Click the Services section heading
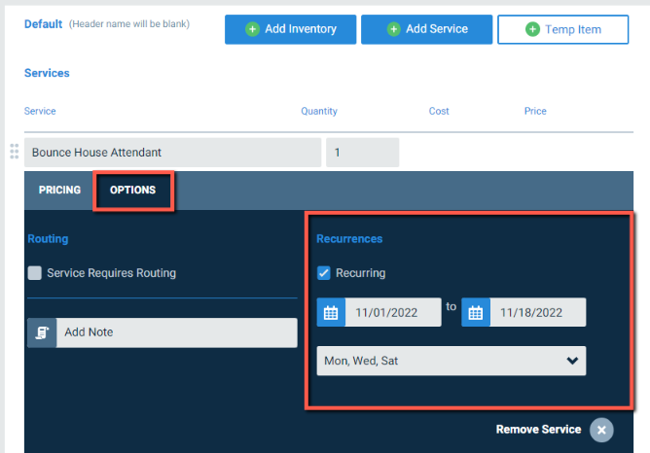The image size is (650, 453). coord(47,73)
